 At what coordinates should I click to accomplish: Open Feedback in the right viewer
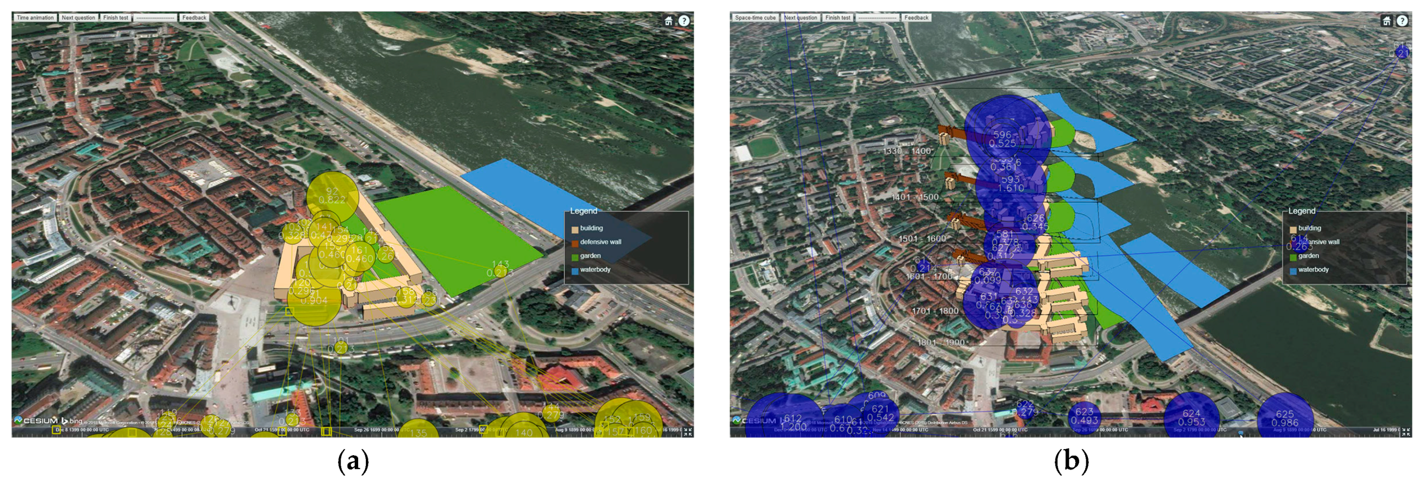(x=916, y=18)
